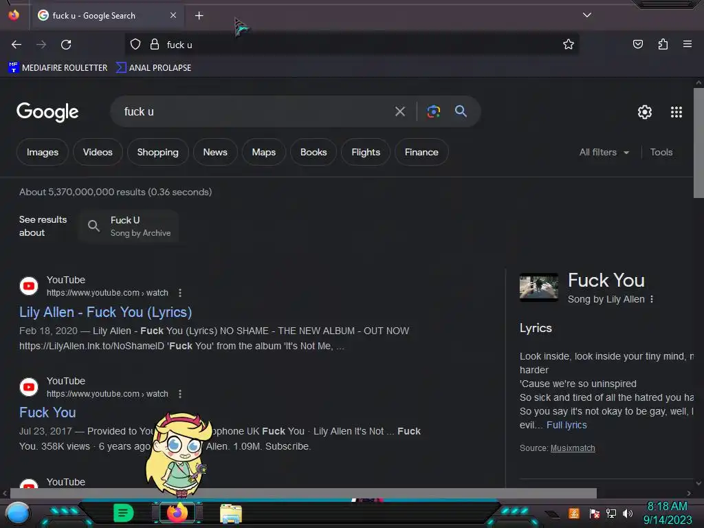The height and width of the screenshot is (528, 704).
Task: Follow the Musixmatch source link
Action: point(573,448)
